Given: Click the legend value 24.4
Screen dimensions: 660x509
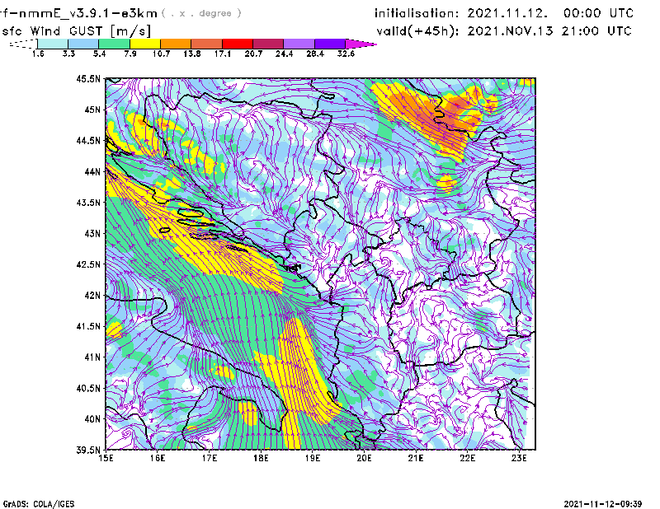Looking at the screenshot, I should pyautogui.click(x=284, y=54).
